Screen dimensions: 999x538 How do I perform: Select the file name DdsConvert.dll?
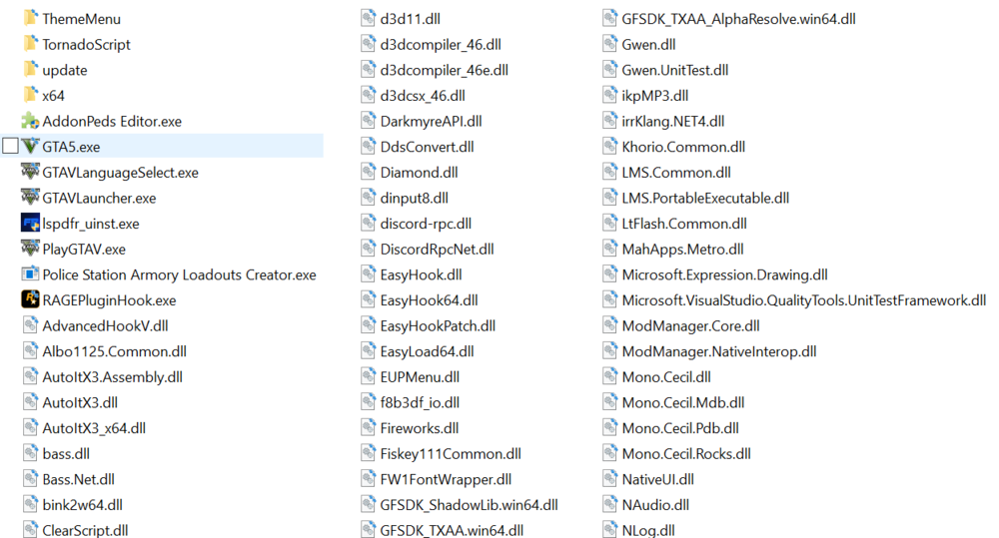(428, 147)
